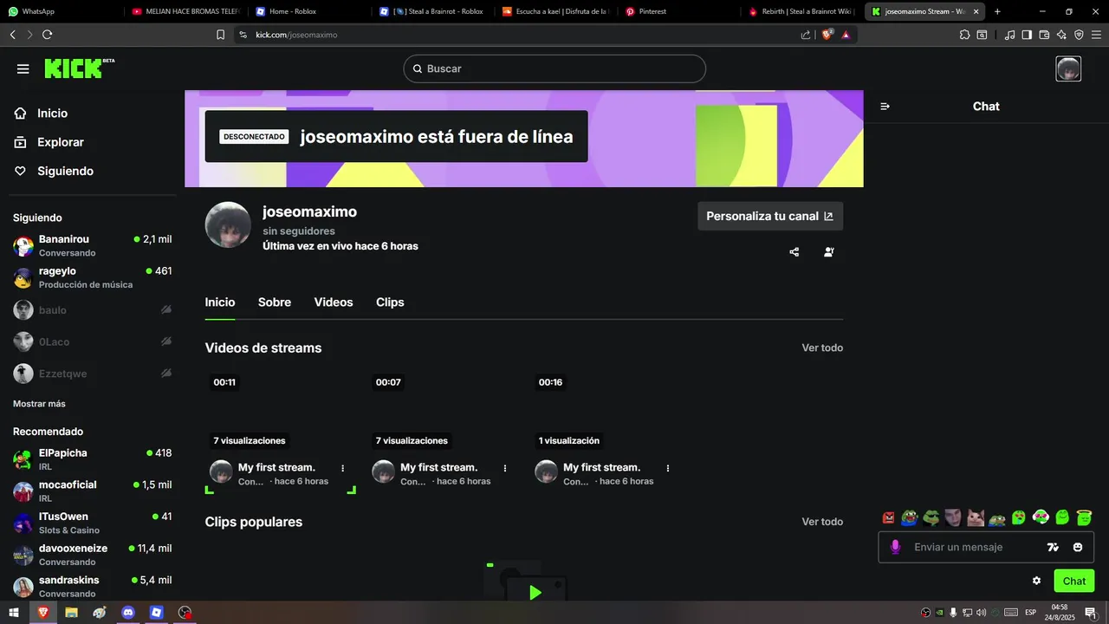Open Windows Start menu
This screenshot has height=624, width=1109.
(14, 613)
